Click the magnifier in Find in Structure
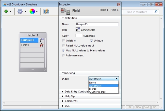165x111 pixels. 156,12
